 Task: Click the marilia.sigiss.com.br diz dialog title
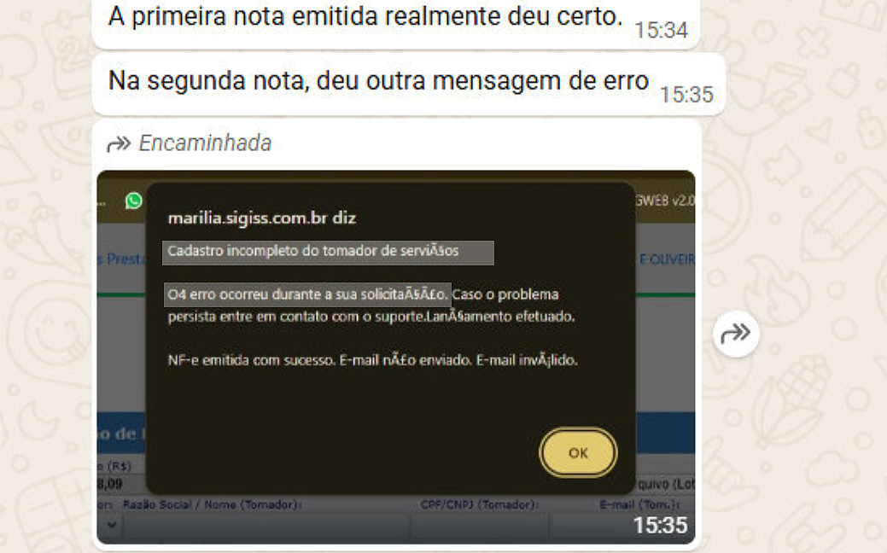pos(262,218)
